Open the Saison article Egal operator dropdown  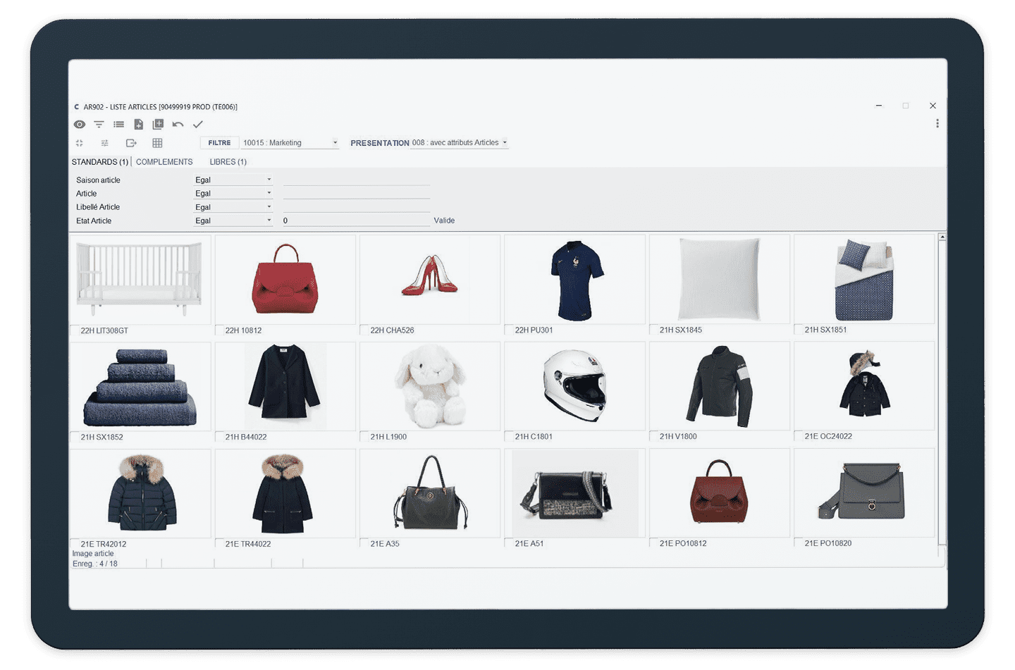tap(269, 180)
